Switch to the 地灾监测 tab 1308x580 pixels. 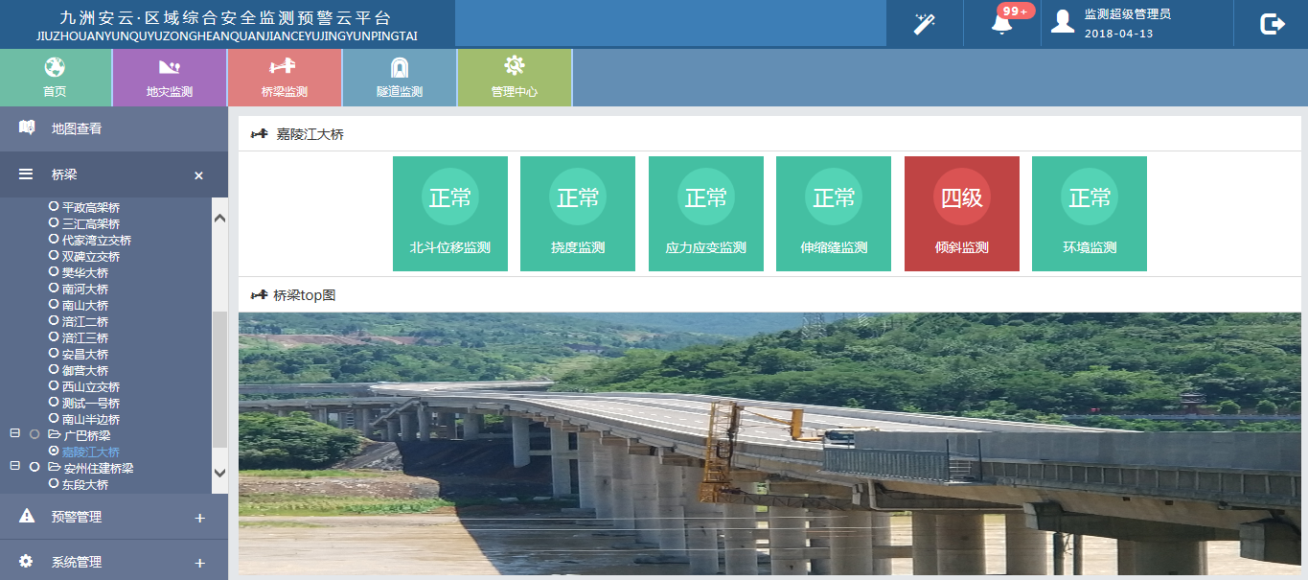pos(170,78)
